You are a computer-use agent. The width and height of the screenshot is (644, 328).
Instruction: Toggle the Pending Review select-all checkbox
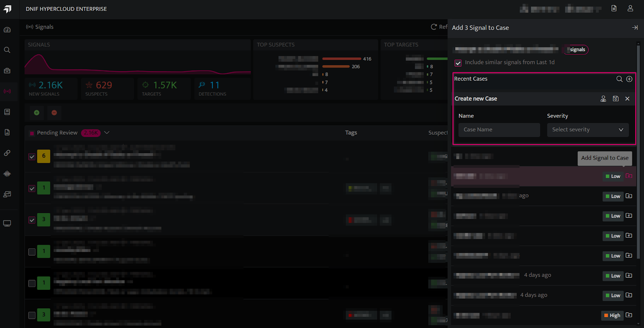(32, 133)
